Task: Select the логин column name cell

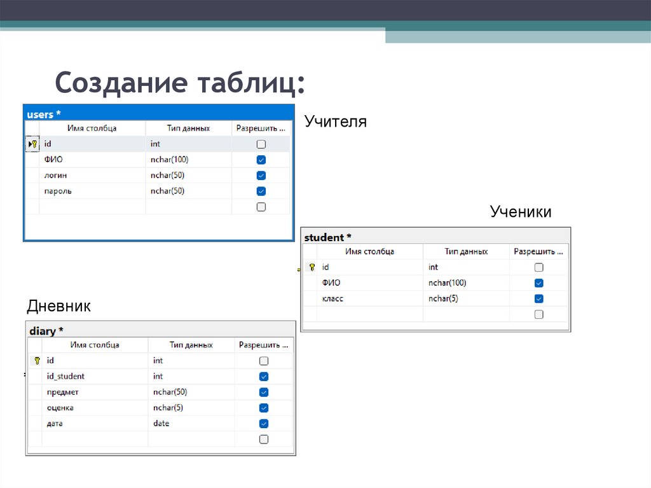Action: pyautogui.click(x=92, y=176)
